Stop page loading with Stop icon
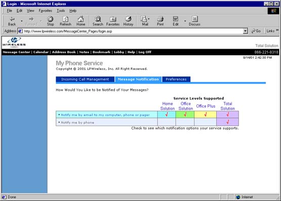The image size is (281, 201). point(50,19)
